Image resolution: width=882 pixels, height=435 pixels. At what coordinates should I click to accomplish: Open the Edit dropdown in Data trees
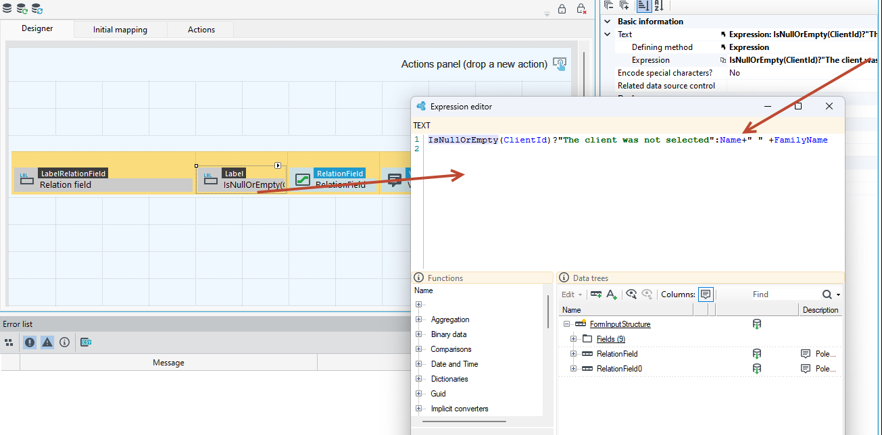coord(572,295)
